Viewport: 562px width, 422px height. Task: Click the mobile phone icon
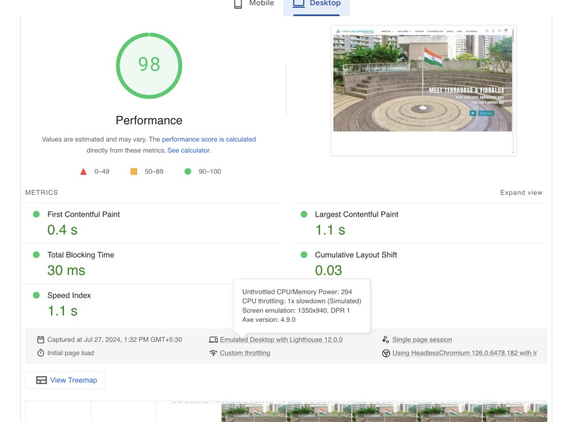coord(238,4)
